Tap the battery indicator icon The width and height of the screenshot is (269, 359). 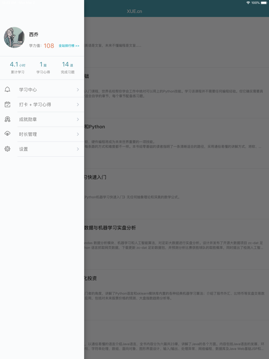(x=264, y=3)
